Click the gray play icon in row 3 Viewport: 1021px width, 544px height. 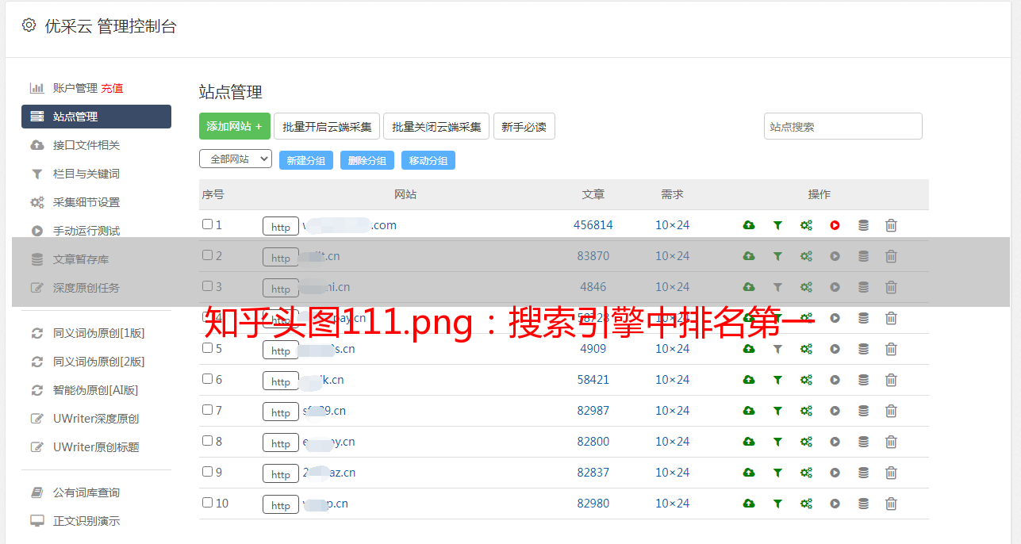coord(835,287)
